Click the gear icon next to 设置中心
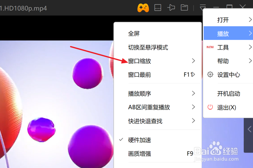 [210, 74]
